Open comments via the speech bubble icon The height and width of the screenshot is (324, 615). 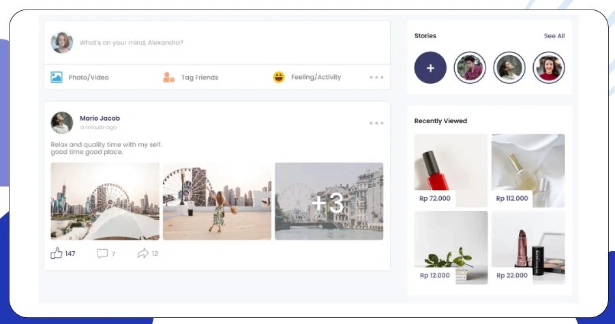pos(102,253)
